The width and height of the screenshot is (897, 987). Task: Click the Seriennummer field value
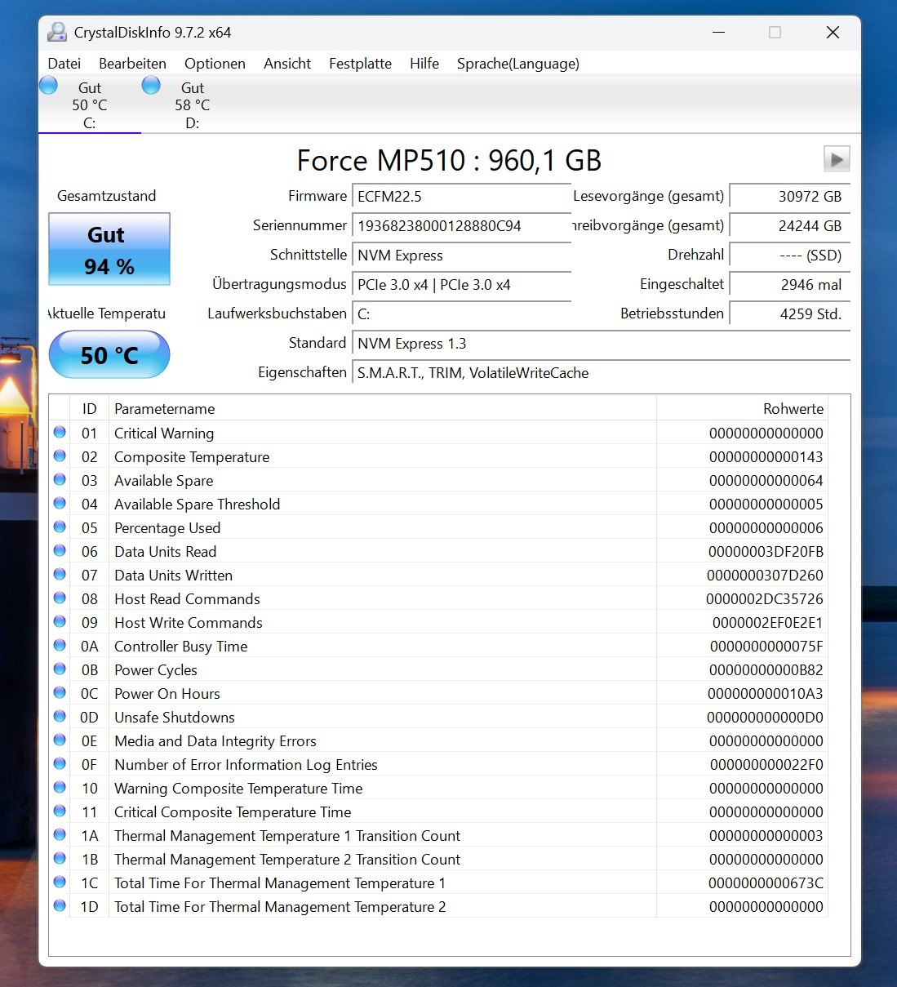[461, 226]
